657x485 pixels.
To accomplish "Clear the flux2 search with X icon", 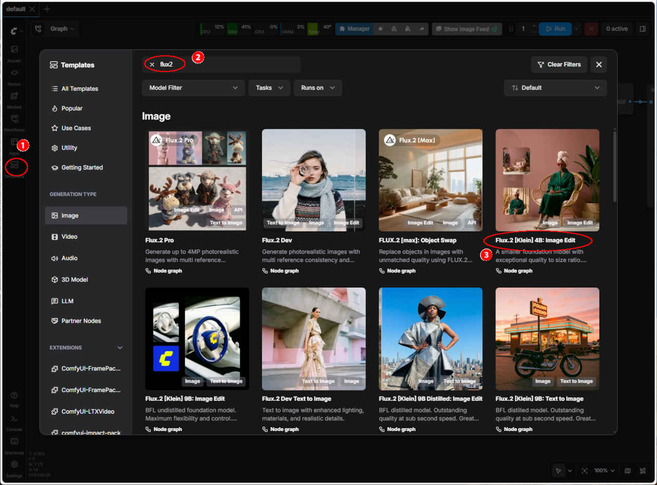I will click(x=152, y=65).
